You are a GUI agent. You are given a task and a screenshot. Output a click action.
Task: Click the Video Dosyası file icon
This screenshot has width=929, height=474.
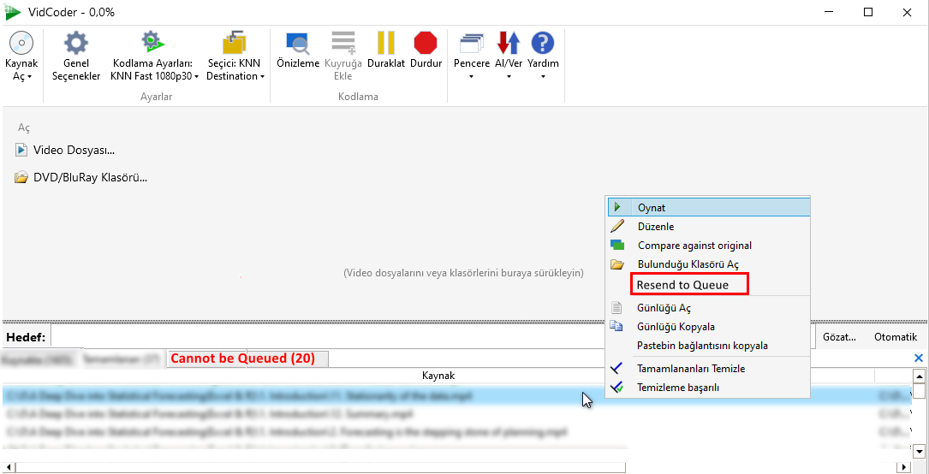click(x=21, y=151)
